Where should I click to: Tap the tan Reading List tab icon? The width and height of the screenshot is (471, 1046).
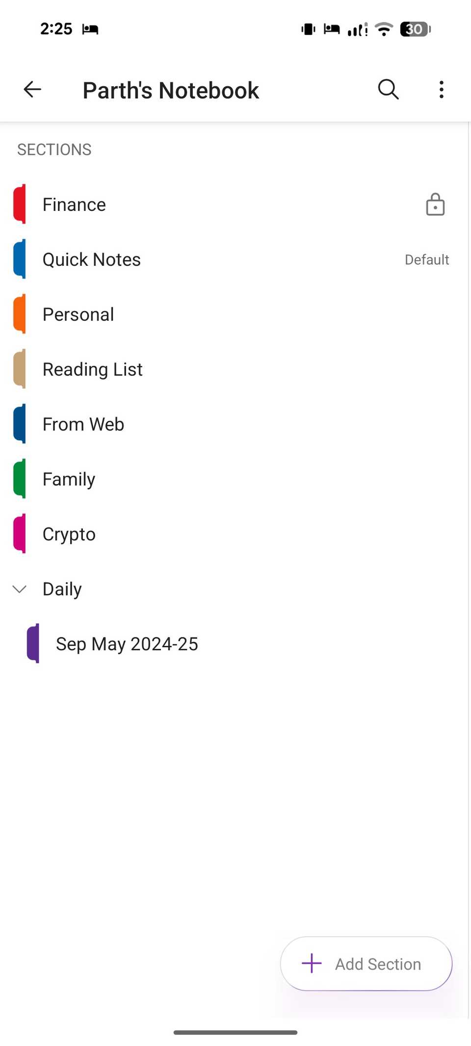click(20, 369)
